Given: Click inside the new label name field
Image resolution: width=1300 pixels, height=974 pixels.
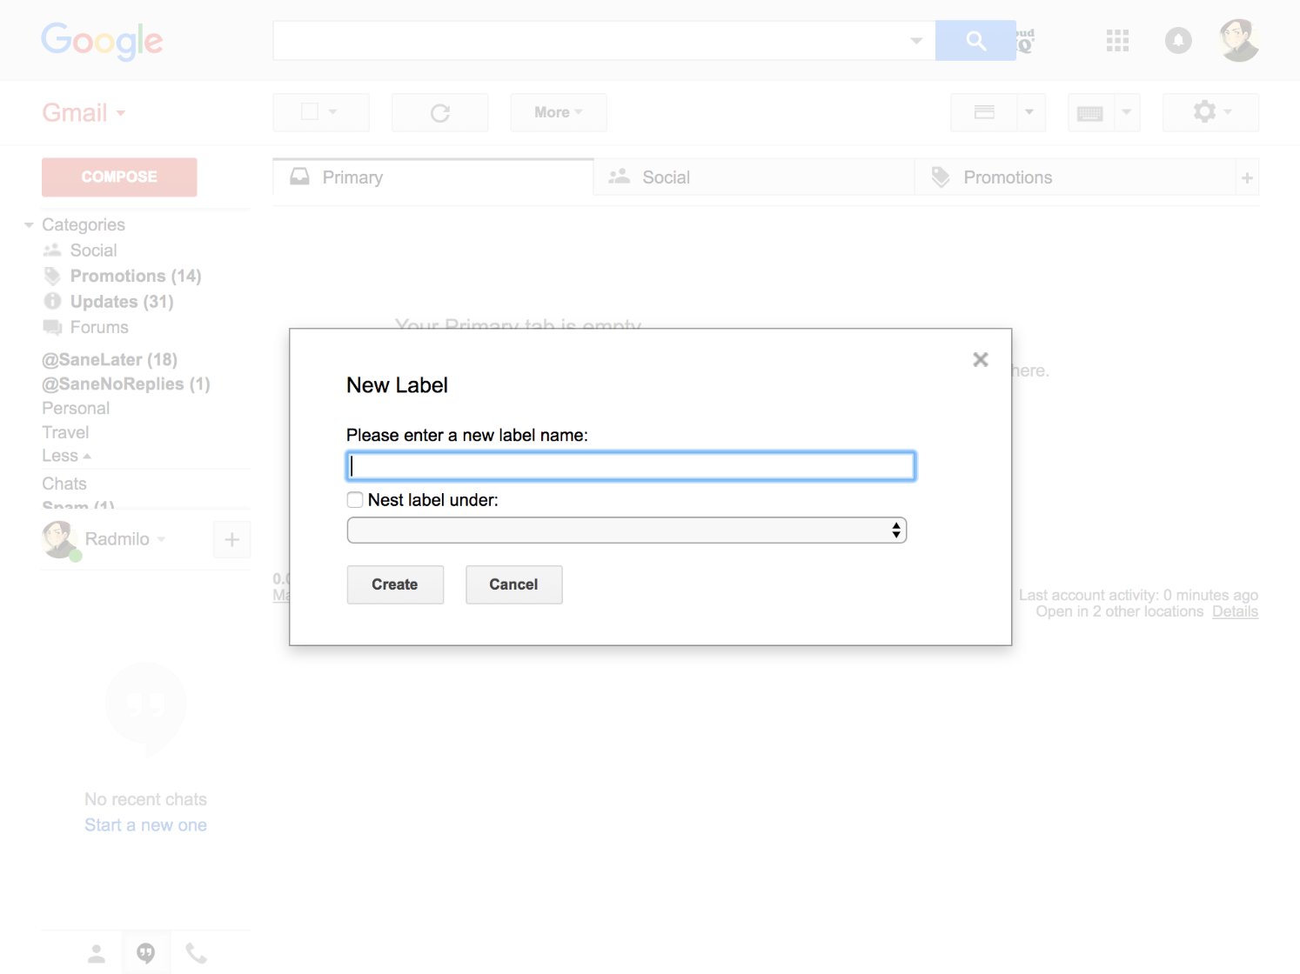Looking at the screenshot, I should coord(630,465).
